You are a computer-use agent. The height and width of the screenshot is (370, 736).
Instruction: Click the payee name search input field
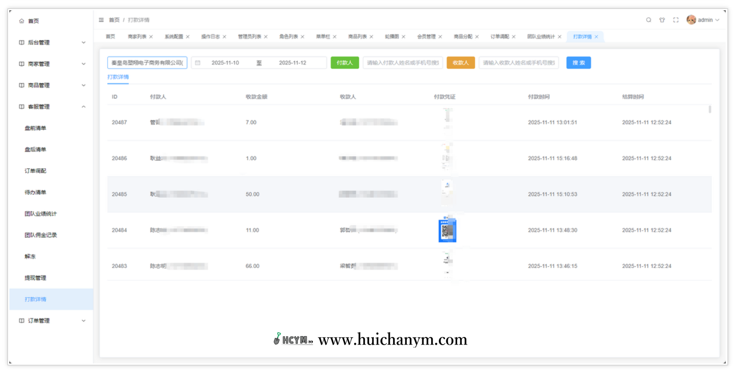coord(519,62)
